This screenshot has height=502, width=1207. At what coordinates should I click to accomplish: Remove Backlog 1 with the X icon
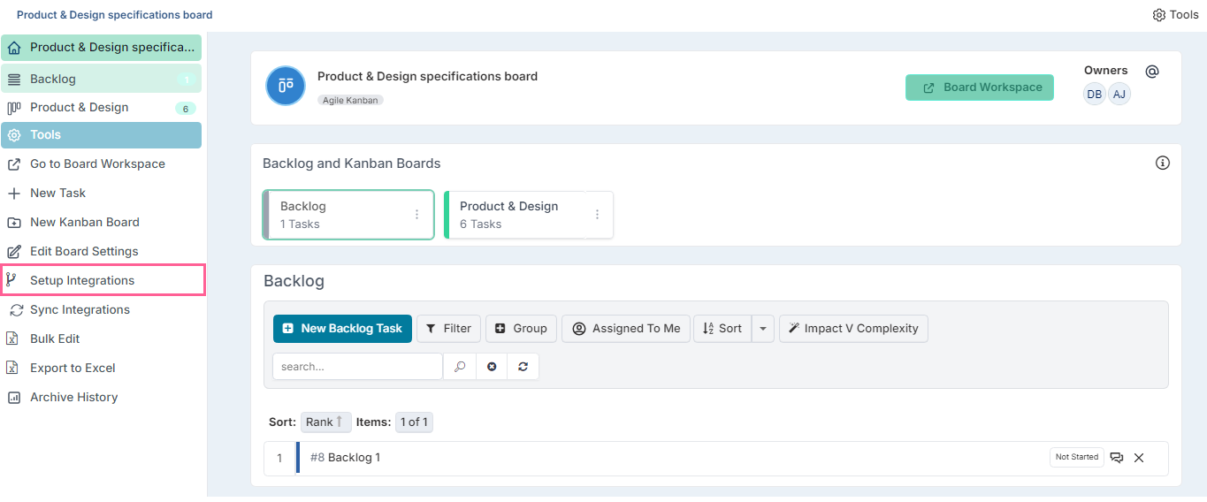(x=1139, y=458)
